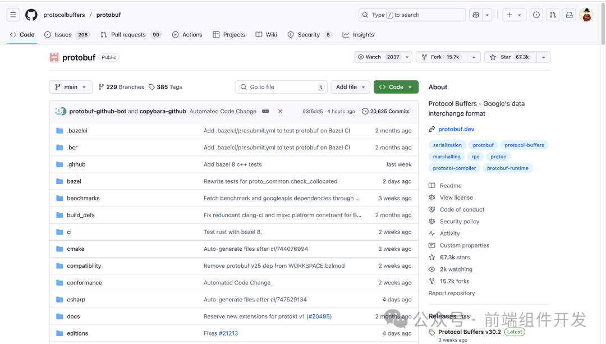Open the Wiki tab

click(267, 35)
